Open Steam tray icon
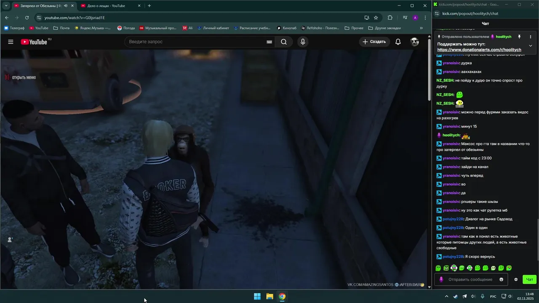 pyautogui.click(x=455, y=296)
